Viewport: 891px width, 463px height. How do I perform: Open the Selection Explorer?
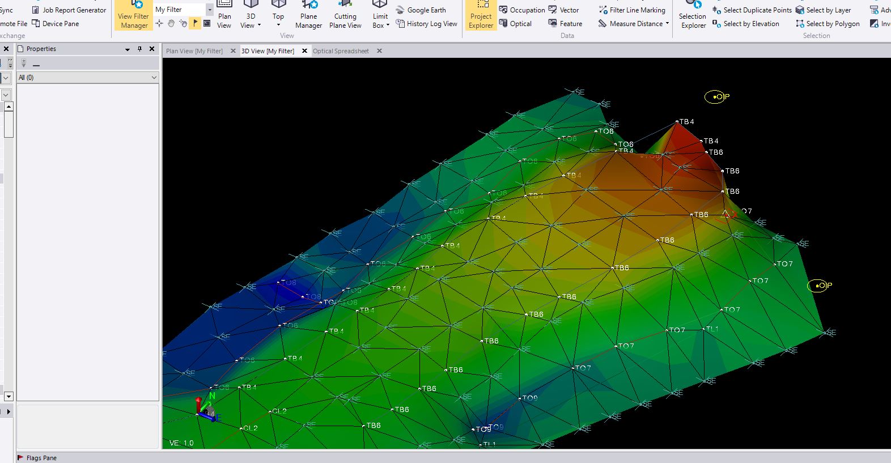click(693, 15)
